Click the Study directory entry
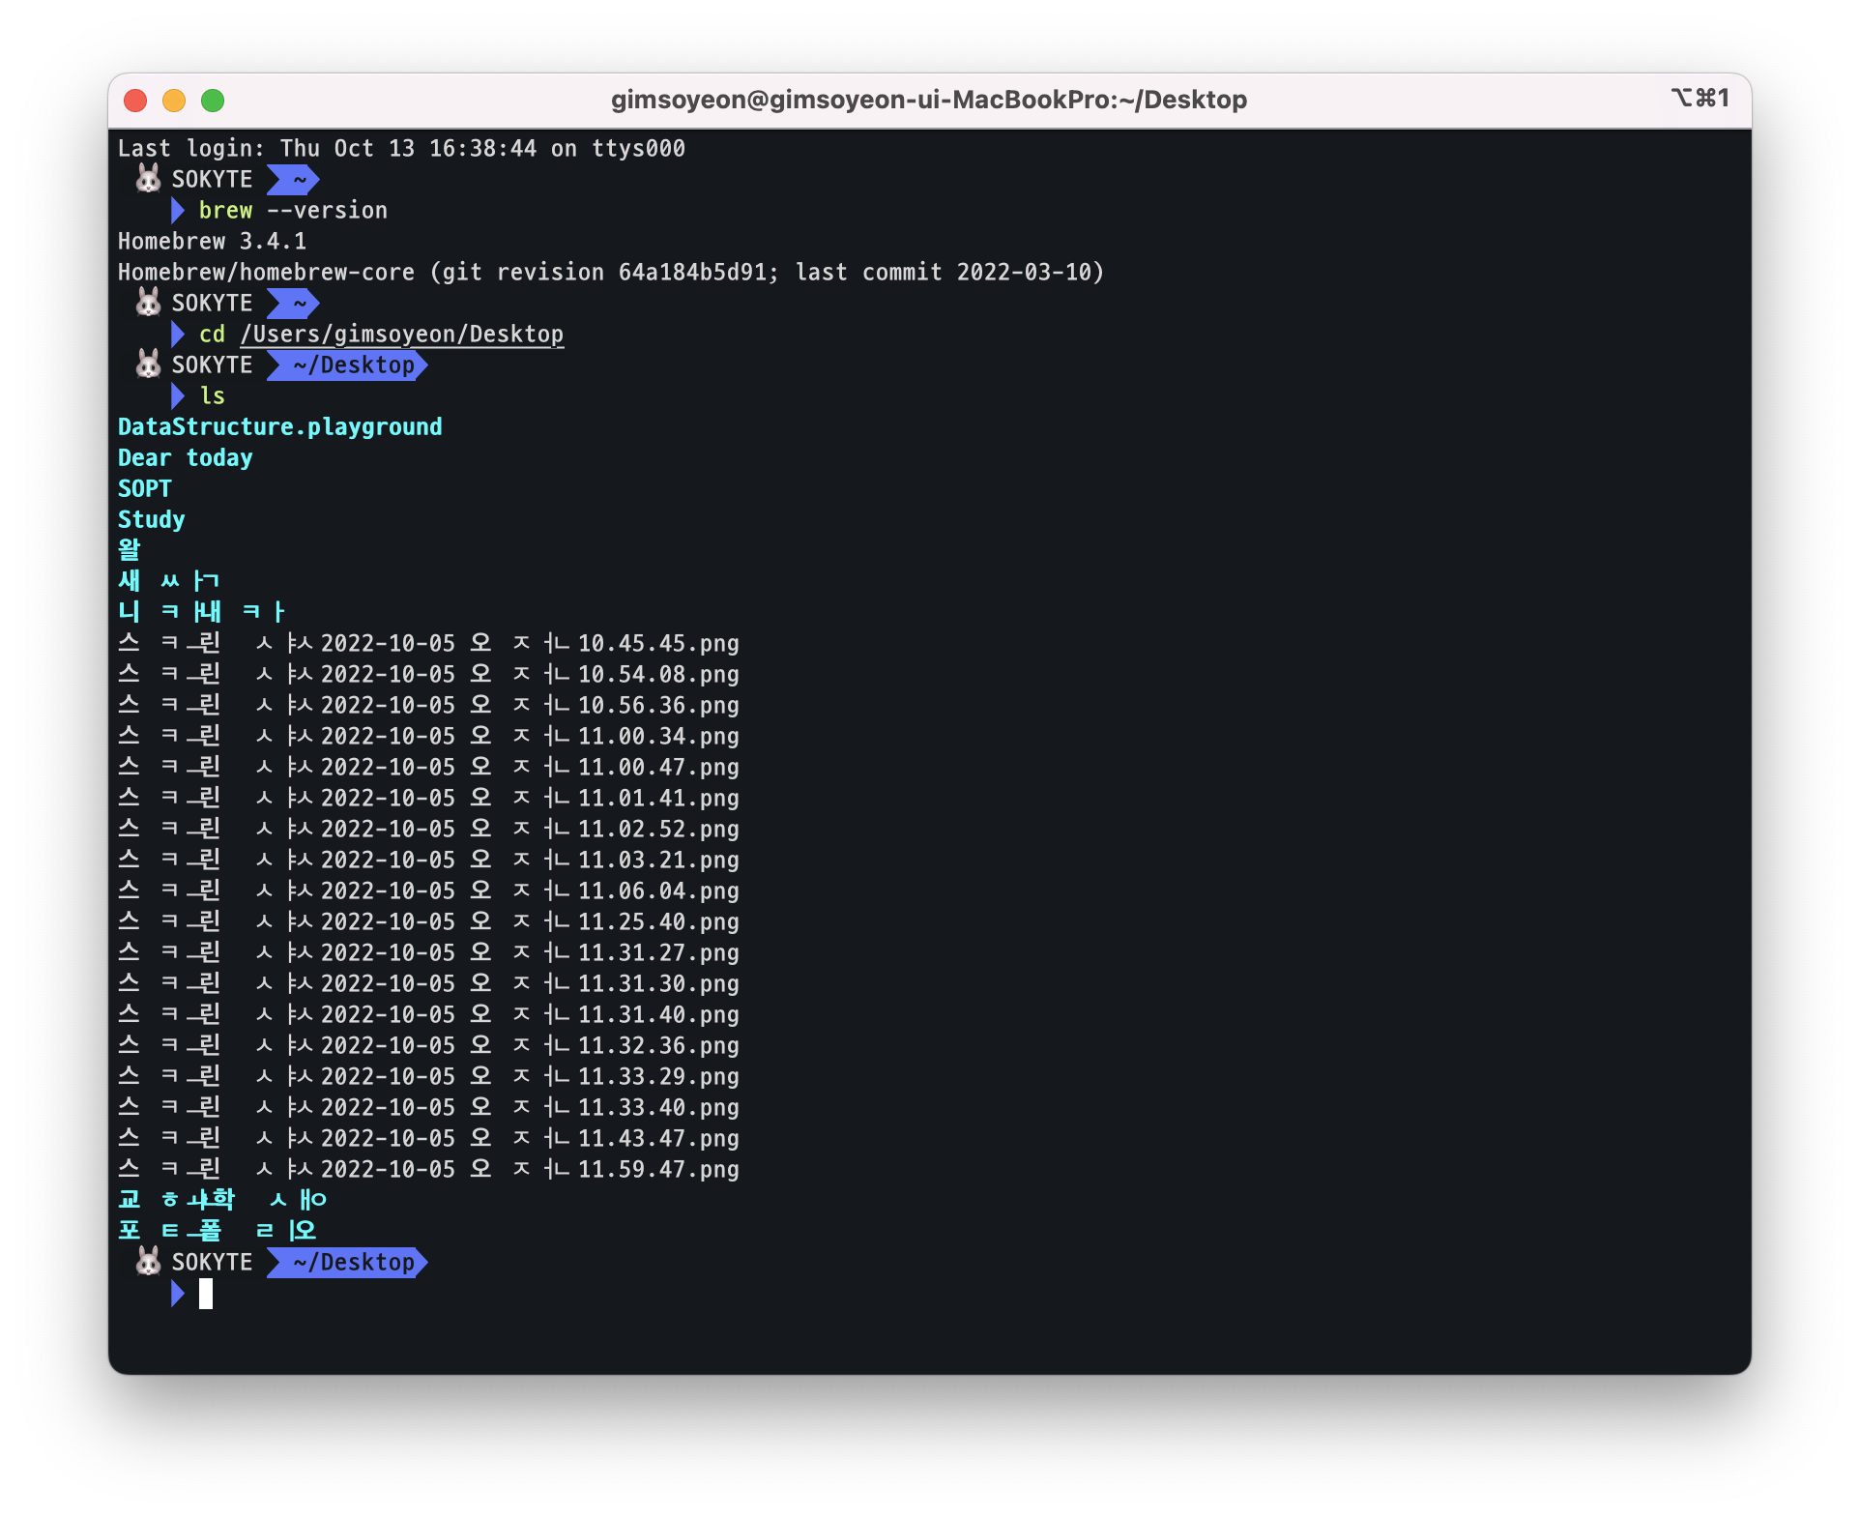Image resolution: width=1860 pixels, height=1518 pixels. tap(151, 519)
